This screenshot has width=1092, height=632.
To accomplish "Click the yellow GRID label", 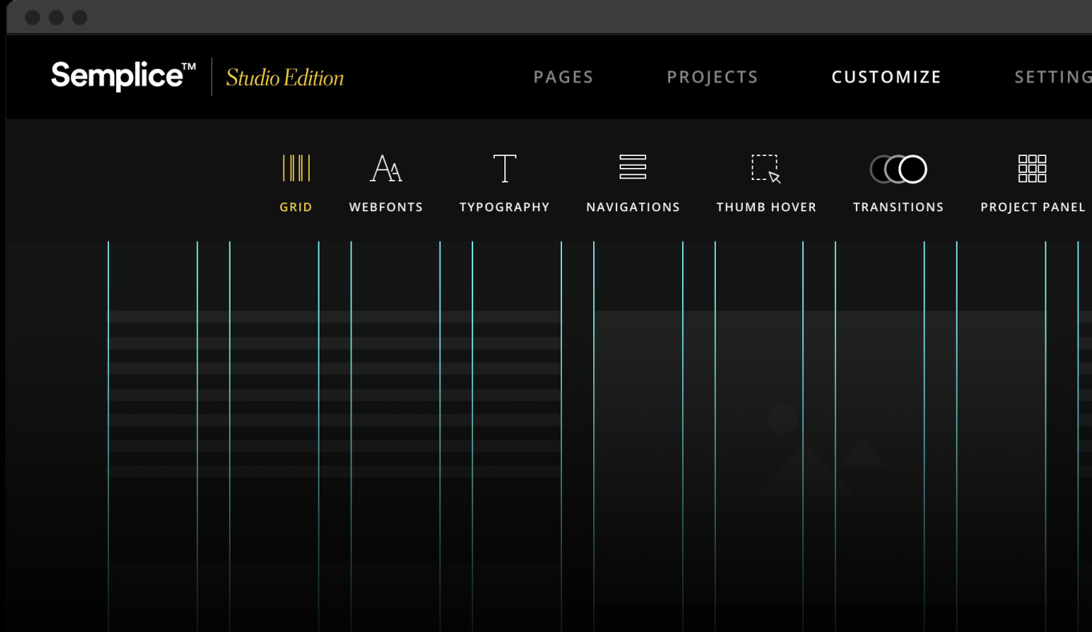I will (295, 206).
